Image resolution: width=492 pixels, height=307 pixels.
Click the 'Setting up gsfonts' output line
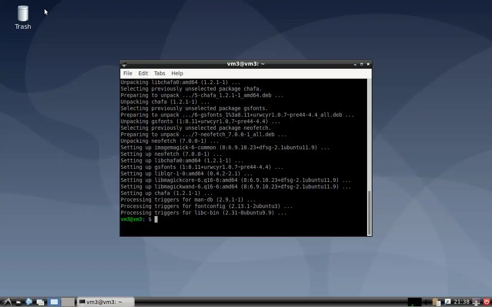coord(202,167)
